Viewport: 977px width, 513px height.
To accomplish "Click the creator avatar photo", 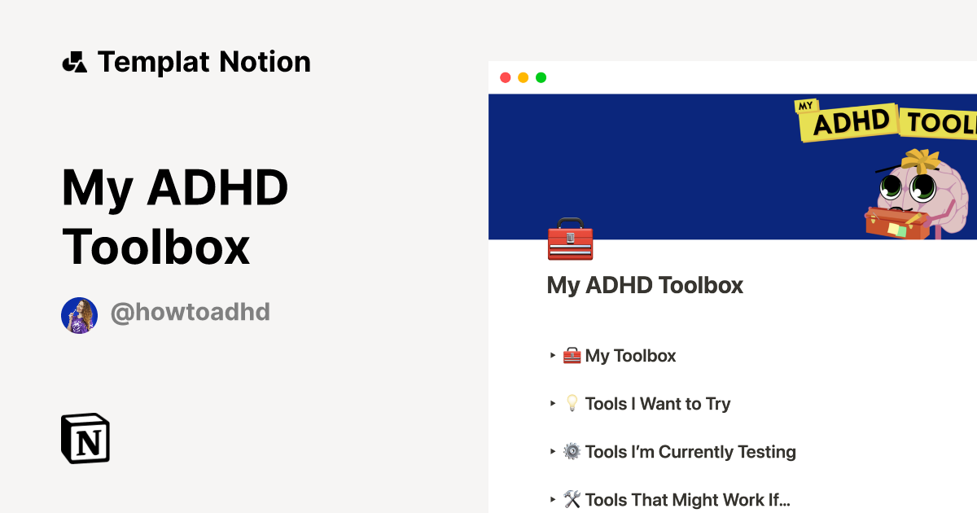I will click(79, 313).
